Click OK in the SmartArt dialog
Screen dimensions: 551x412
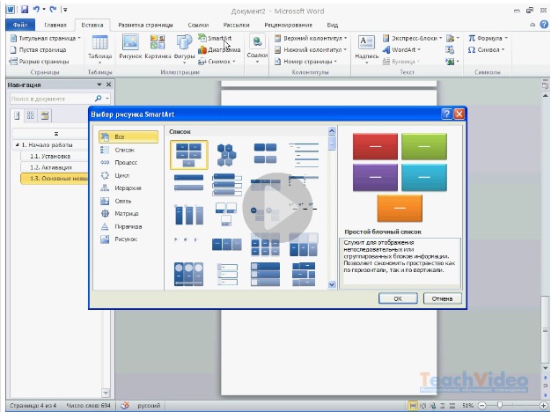point(398,298)
